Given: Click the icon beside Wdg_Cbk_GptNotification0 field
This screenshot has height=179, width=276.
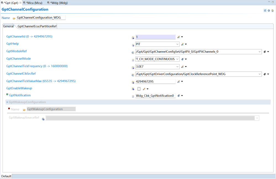Looking at the screenshot, I should (178, 96).
